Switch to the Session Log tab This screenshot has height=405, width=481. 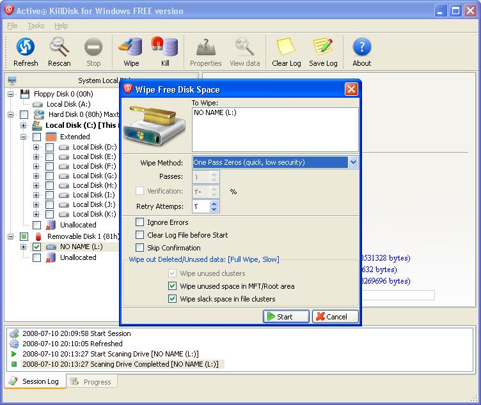click(x=35, y=381)
